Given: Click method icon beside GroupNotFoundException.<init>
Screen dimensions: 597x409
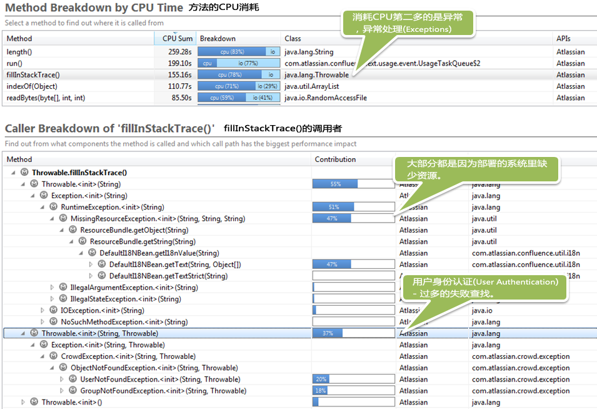Looking at the screenshot, I should coord(73,390).
